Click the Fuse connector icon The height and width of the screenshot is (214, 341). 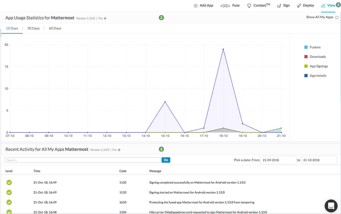225,6
